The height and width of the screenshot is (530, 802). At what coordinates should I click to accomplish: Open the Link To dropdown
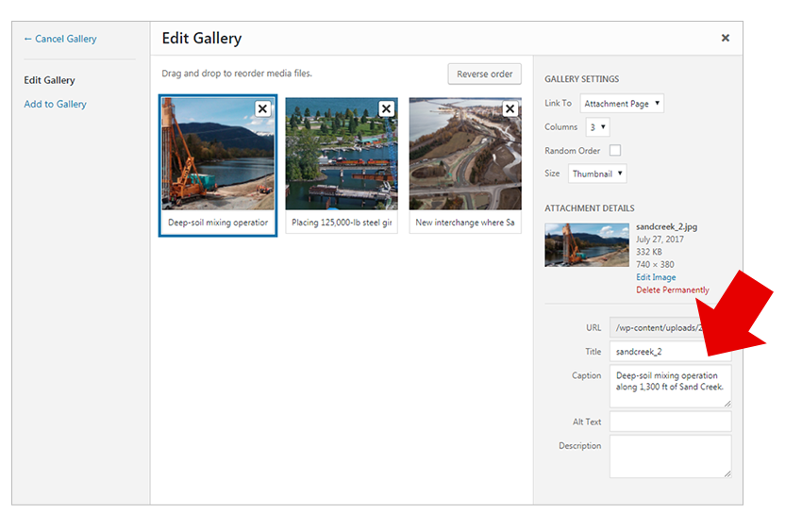pos(622,103)
